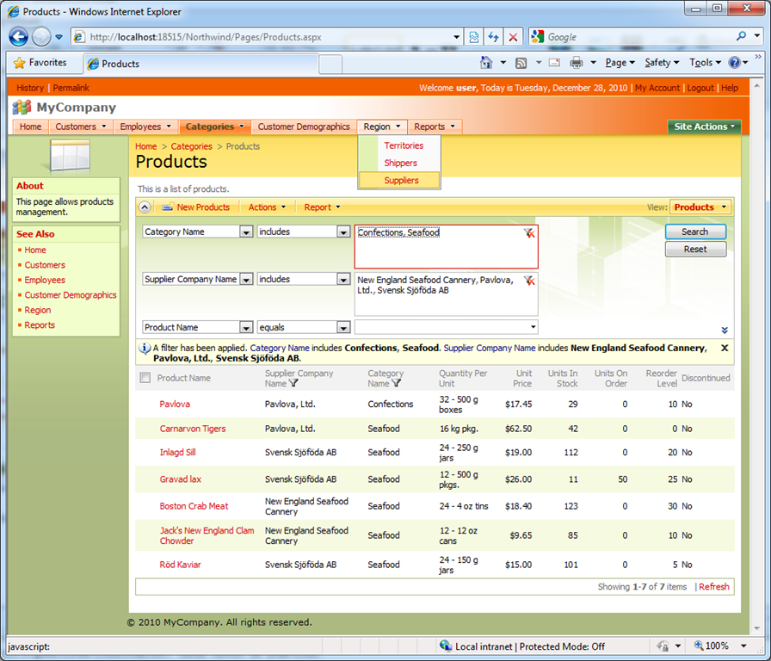Click the filter funnel on Category Name column
This screenshot has height=661, width=771.
coord(397,384)
